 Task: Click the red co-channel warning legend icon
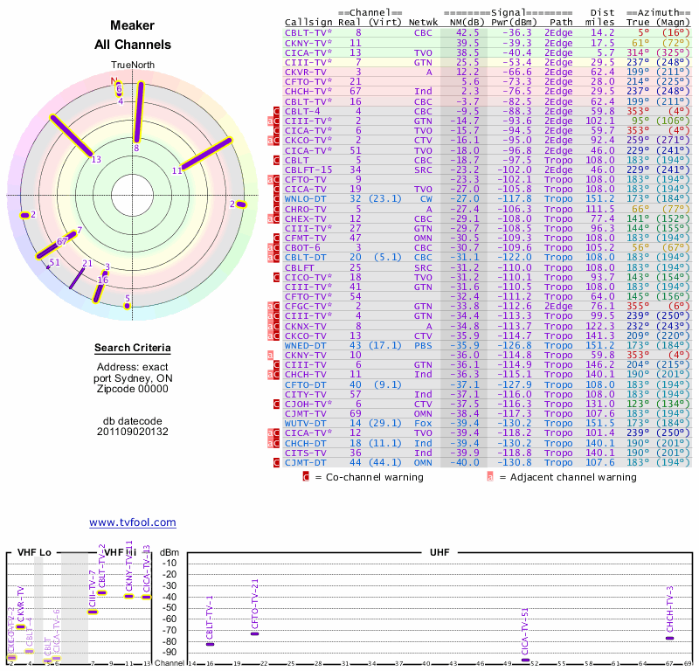[x=306, y=478]
